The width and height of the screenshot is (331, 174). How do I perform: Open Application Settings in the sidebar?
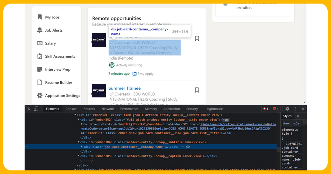point(63,96)
